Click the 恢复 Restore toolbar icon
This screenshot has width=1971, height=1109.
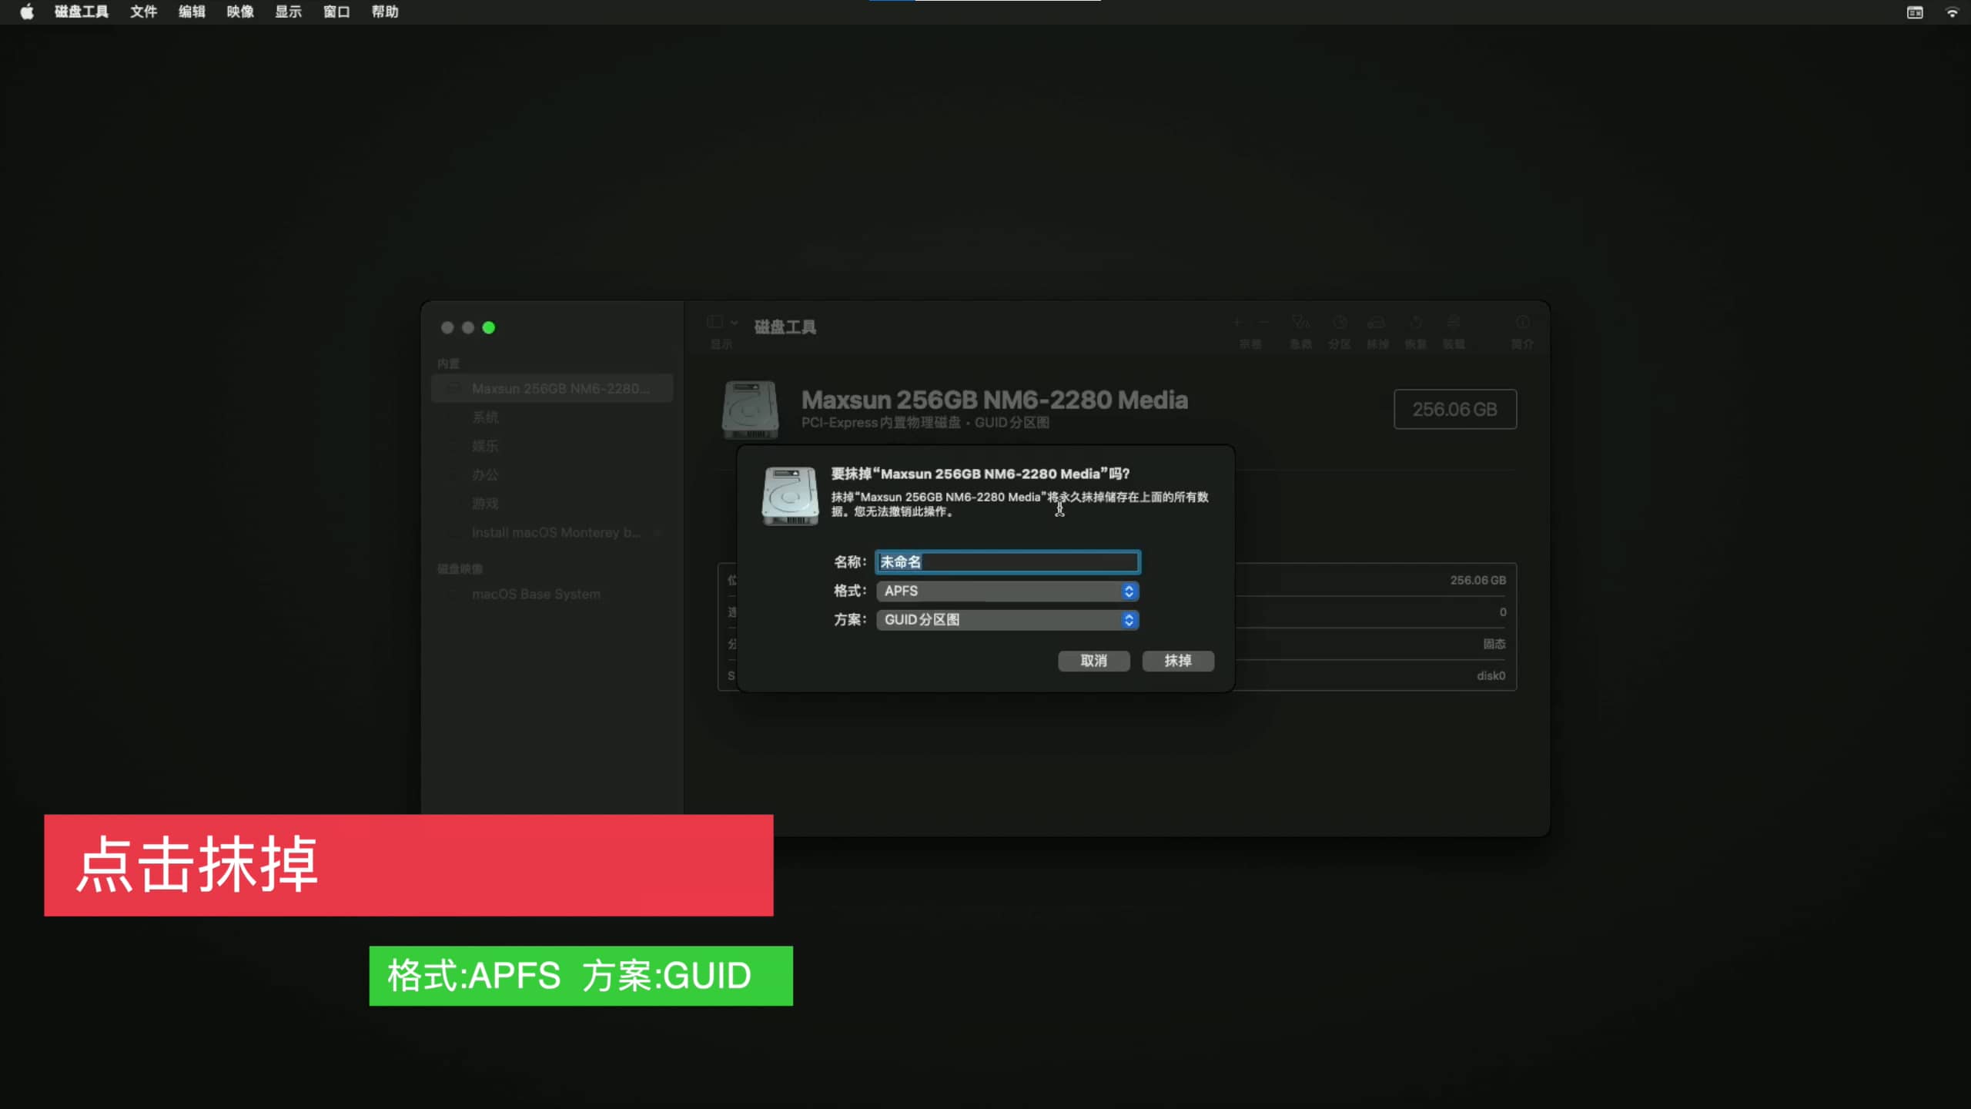pos(1415,323)
